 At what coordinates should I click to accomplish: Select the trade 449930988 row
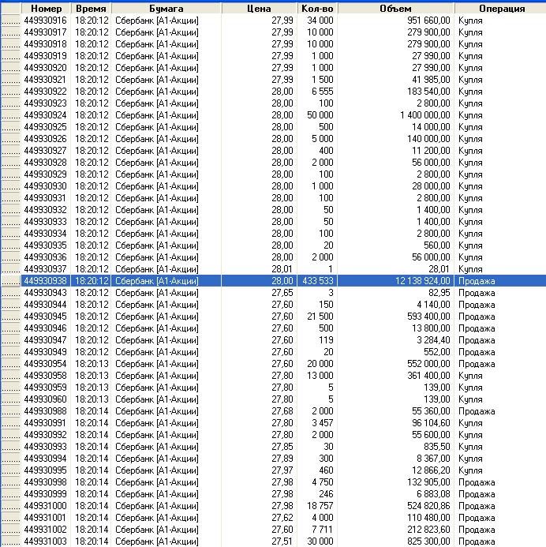coord(45,411)
